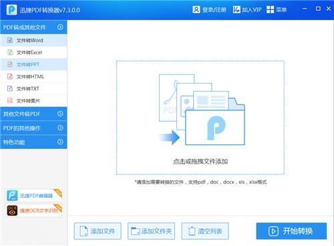
Task: Start conversion with 开始转换 button
Action: pyautogui.click(x=291, y=231)
